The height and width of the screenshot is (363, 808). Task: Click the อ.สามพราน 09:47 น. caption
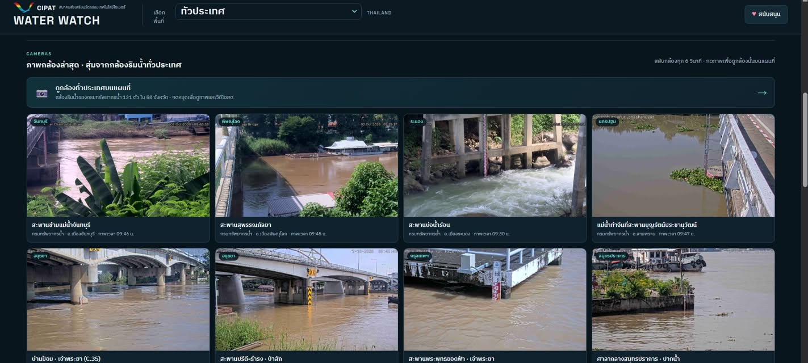click(646, 234)
